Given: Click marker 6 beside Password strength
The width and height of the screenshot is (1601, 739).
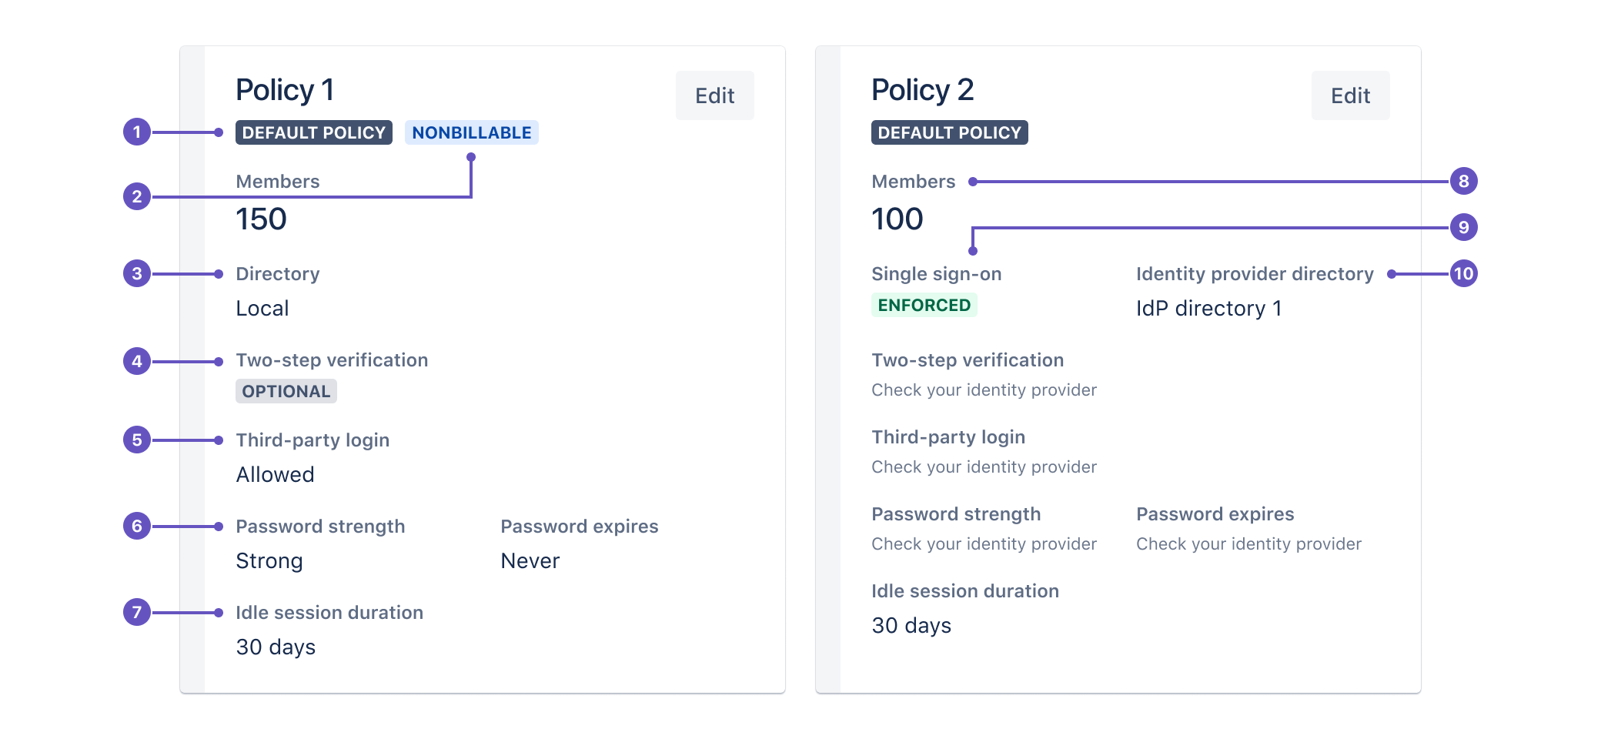Looking at the screenshot, I should tap(137, 526).
